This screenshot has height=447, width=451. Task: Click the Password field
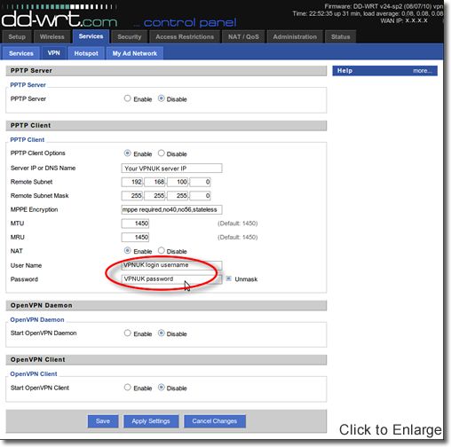171,279
